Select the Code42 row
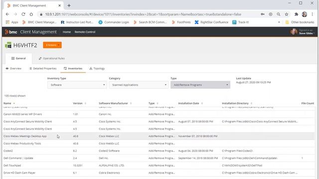The height and width of the screenshot is (179, 319). pos(159,151)
